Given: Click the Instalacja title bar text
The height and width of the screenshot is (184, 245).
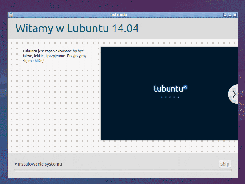Looking at the screenshot, I should (118, 14).
